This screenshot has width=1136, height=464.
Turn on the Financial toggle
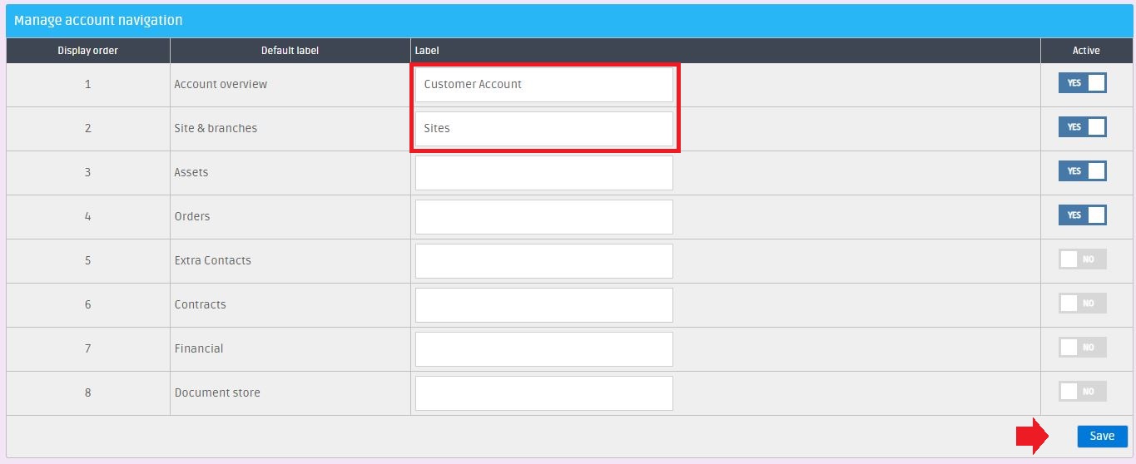tap(1082, 348)
